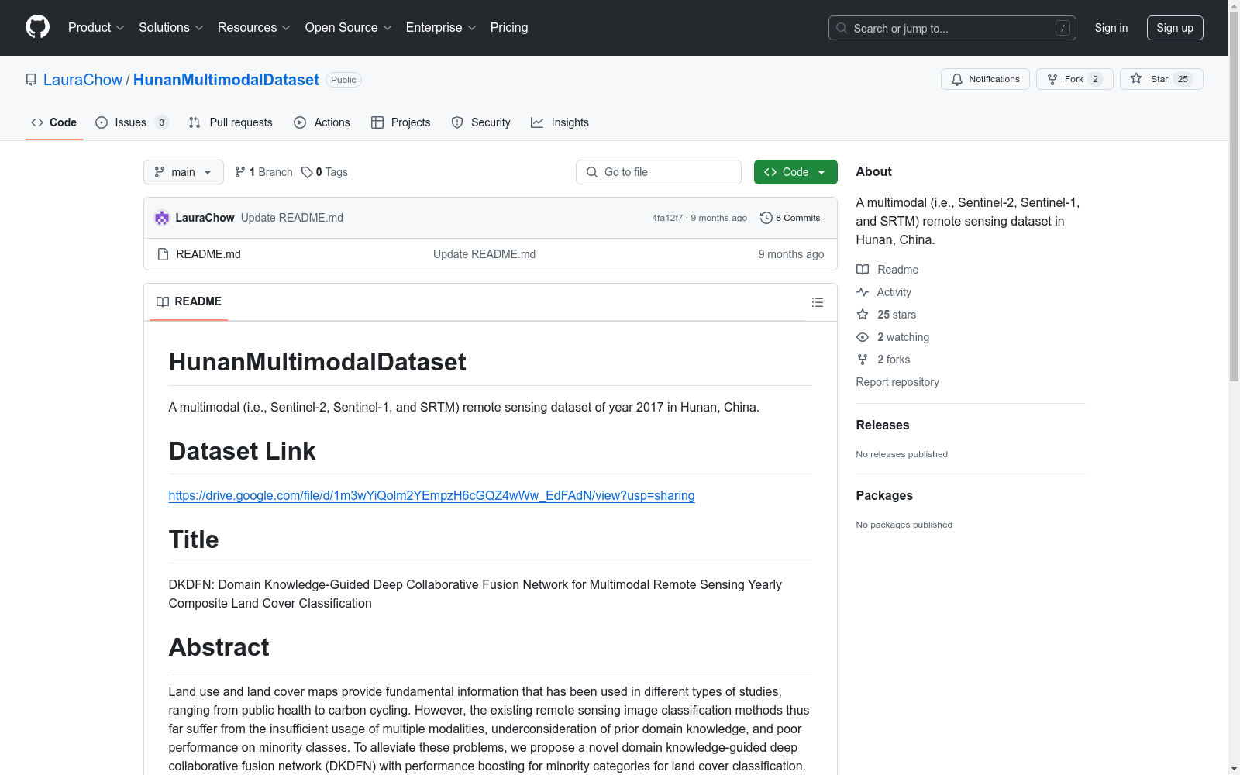The image size is (1240, 775).
Task: Expand the Resources menu
Action: click(254, 28)
